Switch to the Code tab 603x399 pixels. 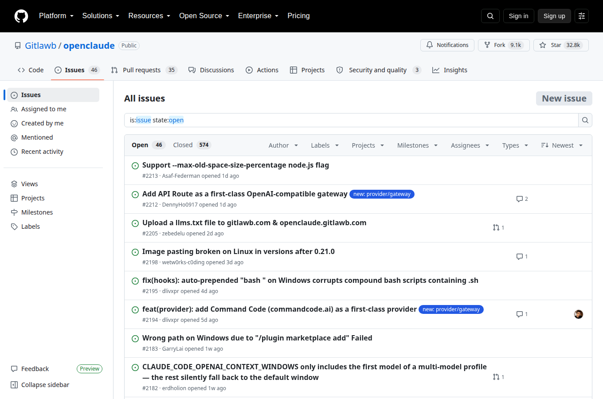pyautogui.click(x=31, y=70)
